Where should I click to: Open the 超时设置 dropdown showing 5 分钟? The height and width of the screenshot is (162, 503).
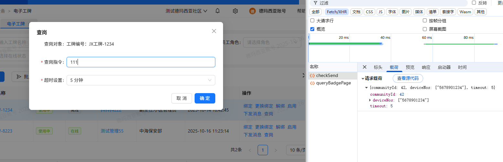(141, 80)
